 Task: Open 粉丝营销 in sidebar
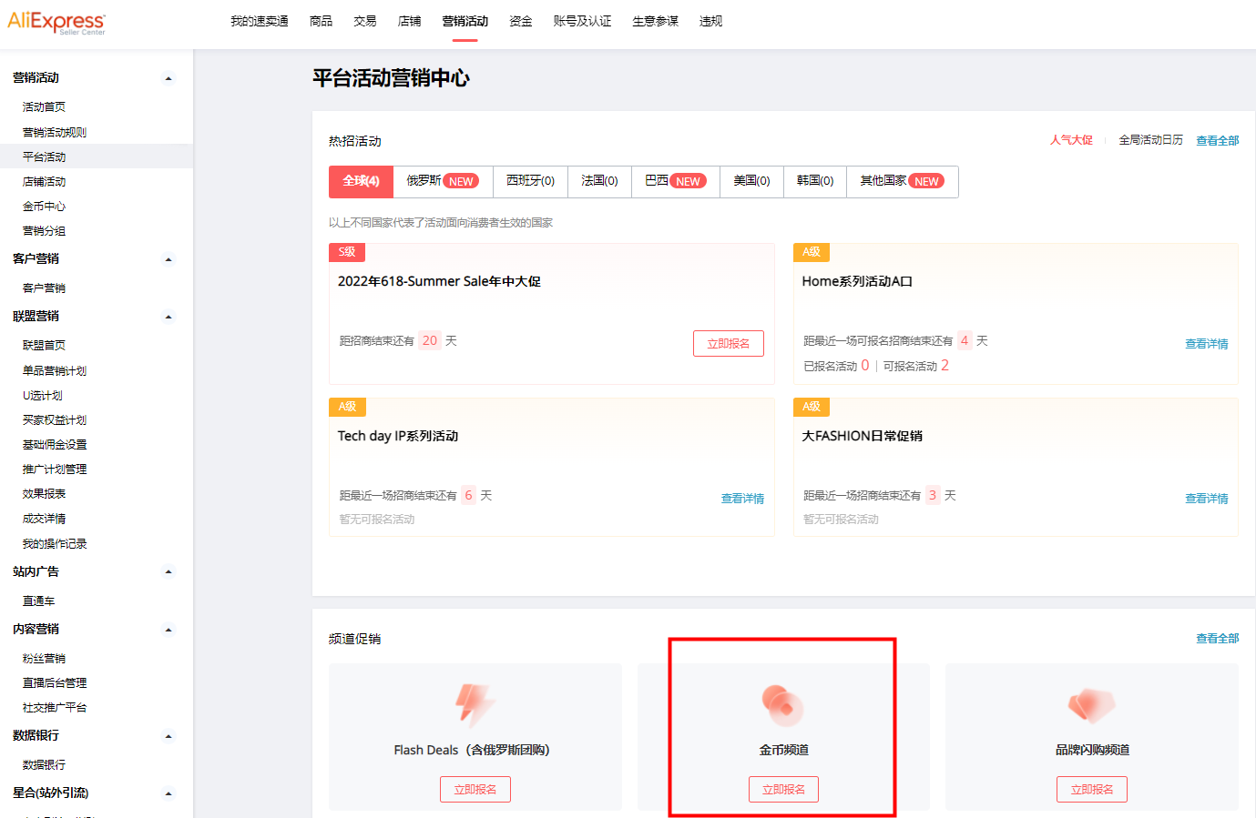point(44,659)
